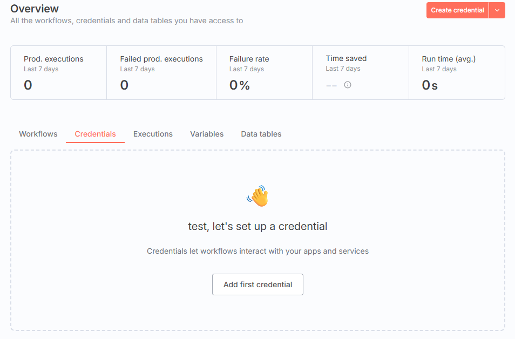Click Add first credential button
Image resolution: width=515 pixels, height=339 pixels.
(x=257, y=284)
